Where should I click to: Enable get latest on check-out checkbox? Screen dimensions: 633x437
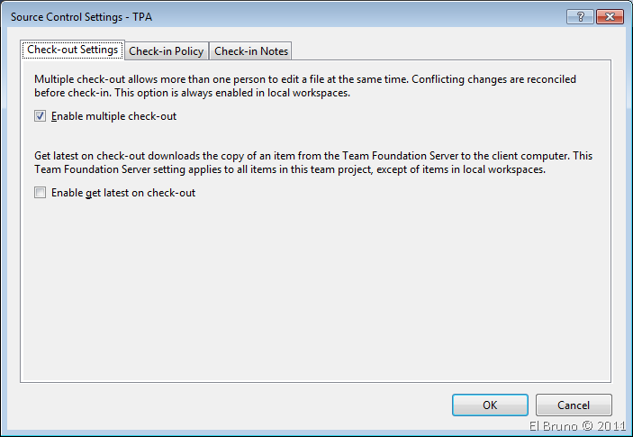click(40, 193)
